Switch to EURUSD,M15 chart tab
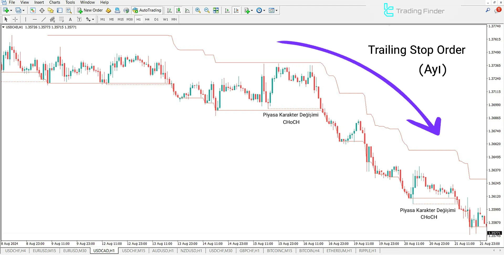The width and height of the screenshot is (504, 255). [x=44, y=251]
